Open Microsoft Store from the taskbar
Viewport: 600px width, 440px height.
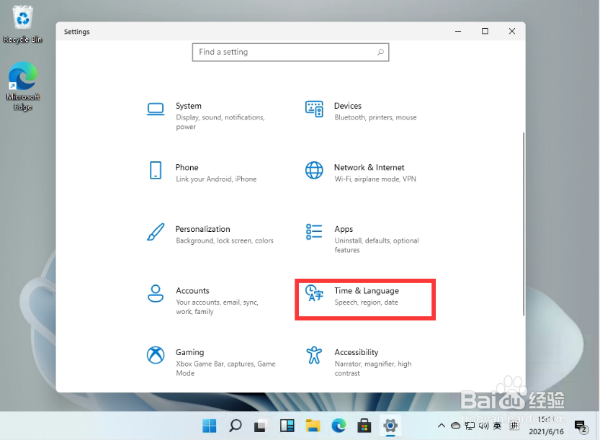(364, 426)
